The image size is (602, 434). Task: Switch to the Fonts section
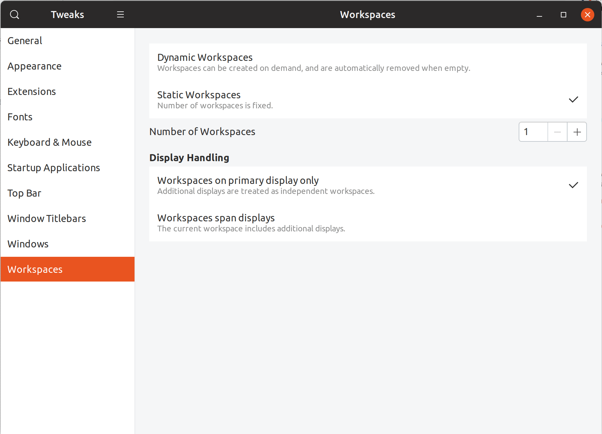[20, 117]
